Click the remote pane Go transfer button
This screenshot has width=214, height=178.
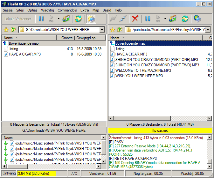point(158,19)
